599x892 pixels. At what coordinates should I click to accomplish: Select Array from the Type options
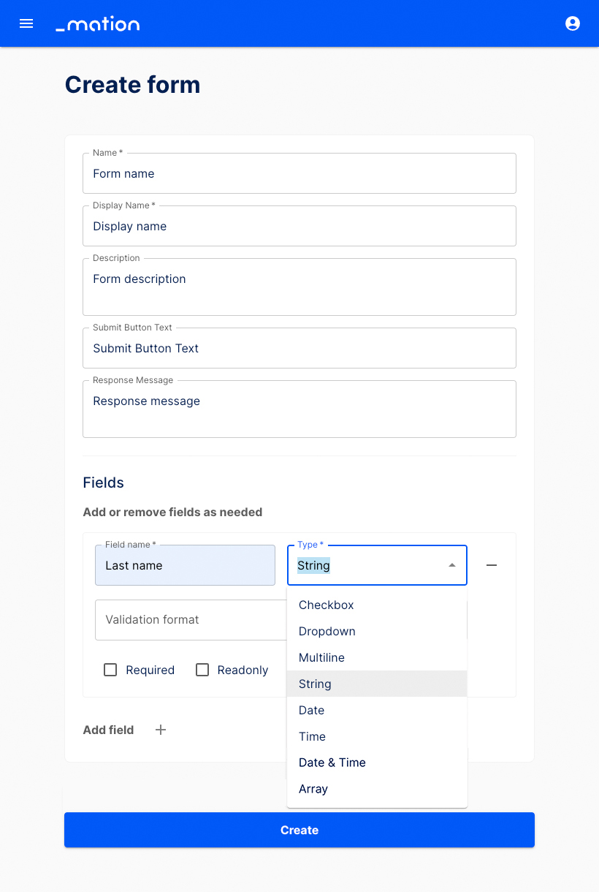click(x=313, y=789)
